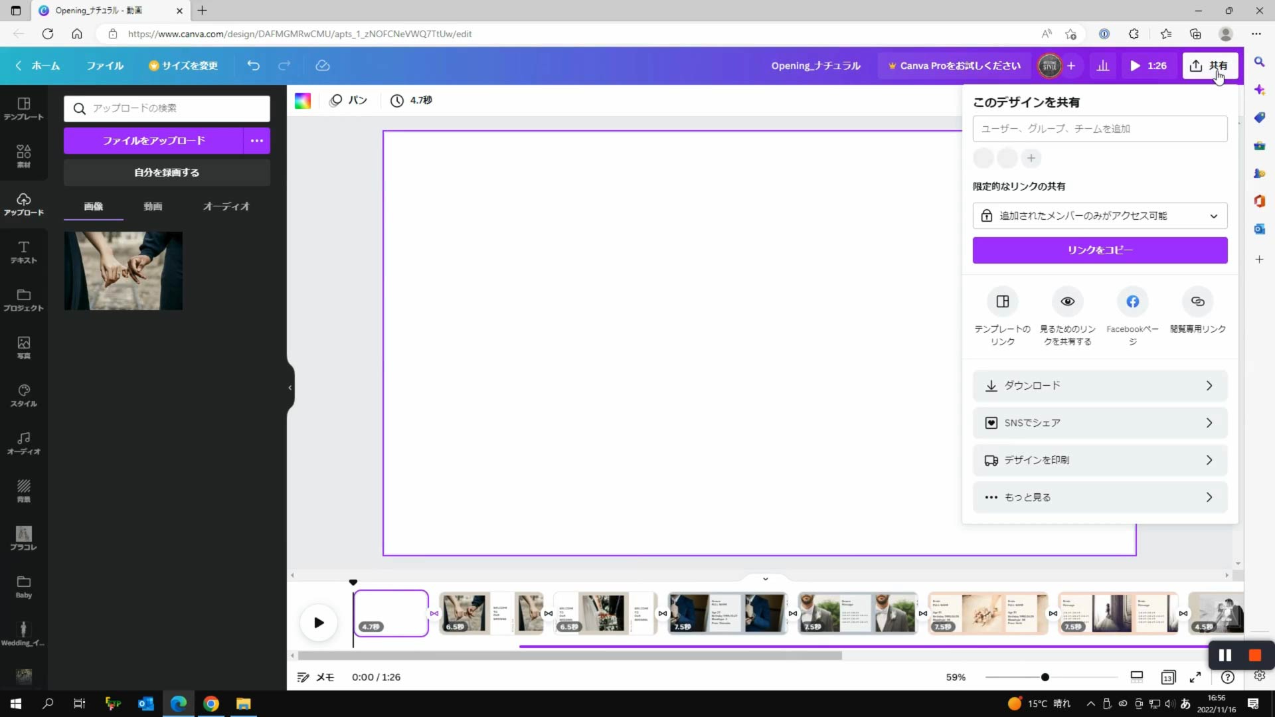The height and width of the screenshot is (717, 1275).
Task: Toggle the grid view button
Action: tap(1167, 677)
